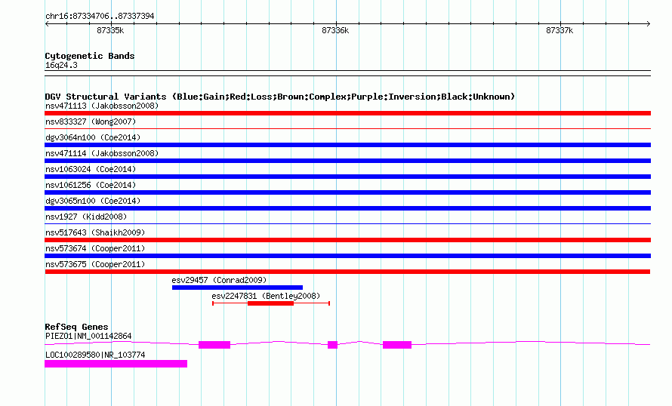Open the esv29457 (Conrad2009) label

219,280
